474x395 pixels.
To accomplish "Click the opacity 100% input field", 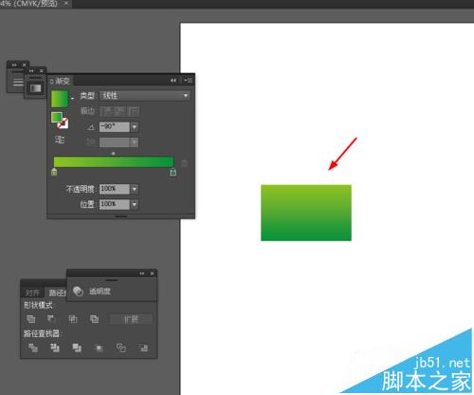I will point(115,189).
